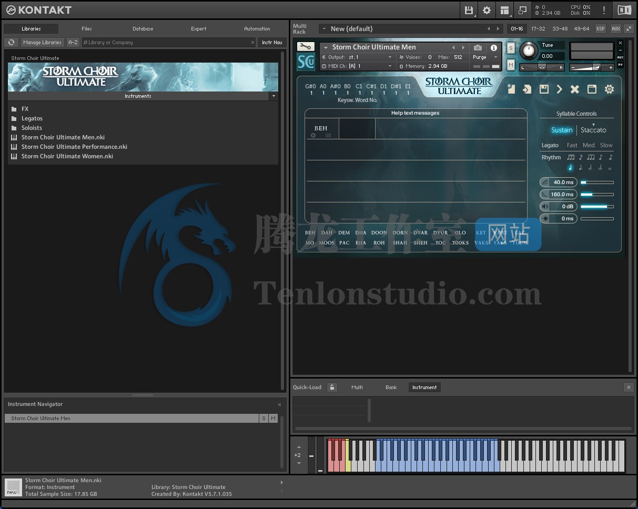
Task: Click the small play arrow under BEH
Action: [x=313, y=136]
